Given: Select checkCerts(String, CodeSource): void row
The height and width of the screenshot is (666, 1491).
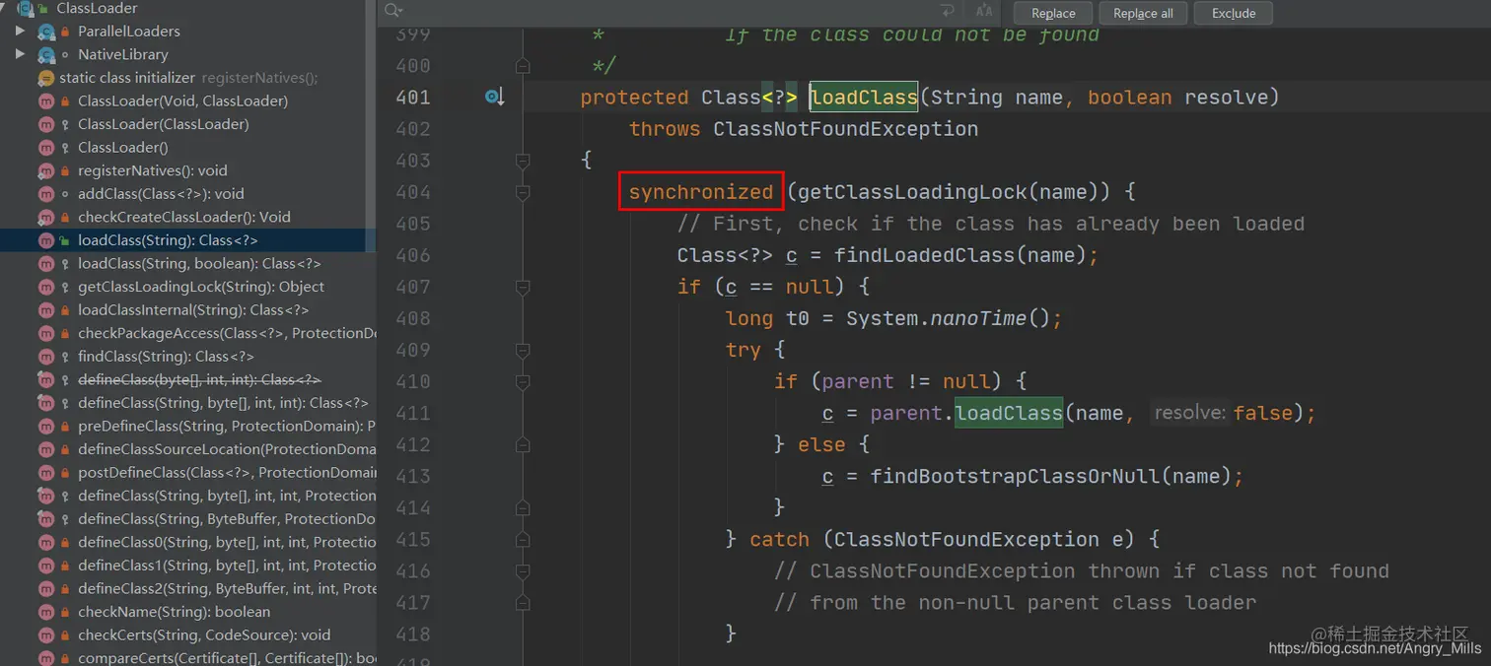Looking at the screenshot, I should (x=187, y=634).
